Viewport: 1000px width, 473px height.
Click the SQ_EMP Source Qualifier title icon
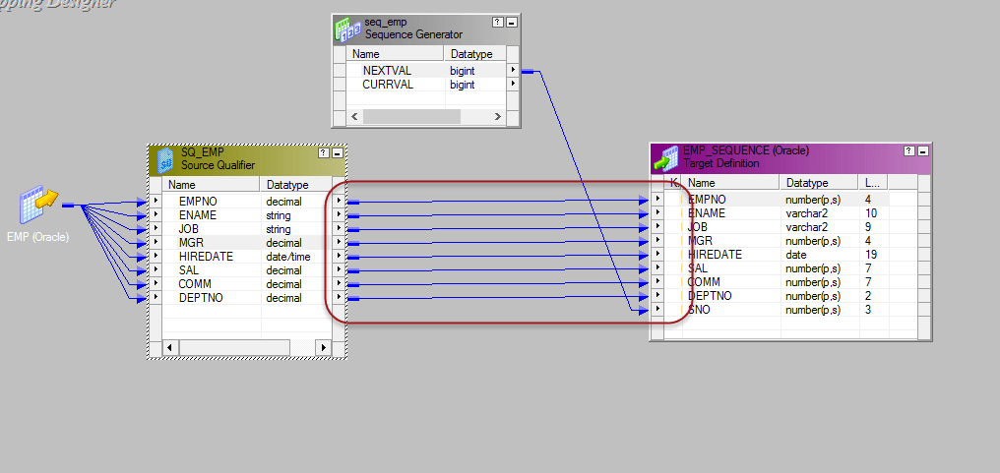pos(165,158)
